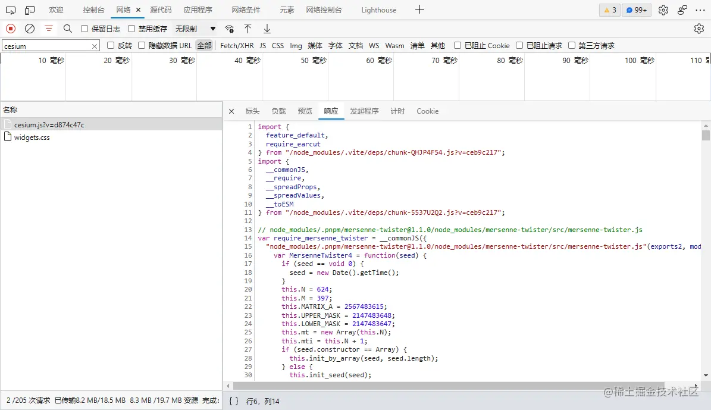The height and width of the screenshot is (410, 711).
Task: Enable 已阻止 Cookie checkbox
Action: pos(458,45)
